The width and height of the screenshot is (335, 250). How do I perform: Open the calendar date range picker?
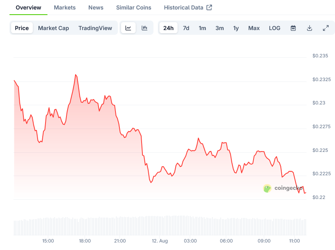click(x=293, y=28)
